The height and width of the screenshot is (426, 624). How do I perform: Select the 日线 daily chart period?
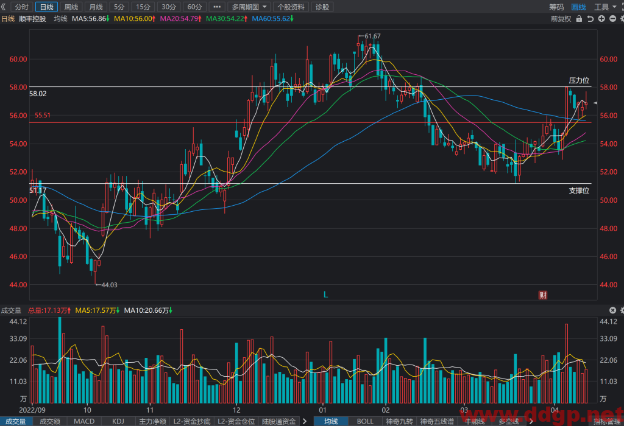[x=46, y=7]
